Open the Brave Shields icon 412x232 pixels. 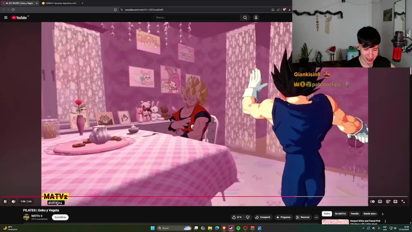[284, 10]
